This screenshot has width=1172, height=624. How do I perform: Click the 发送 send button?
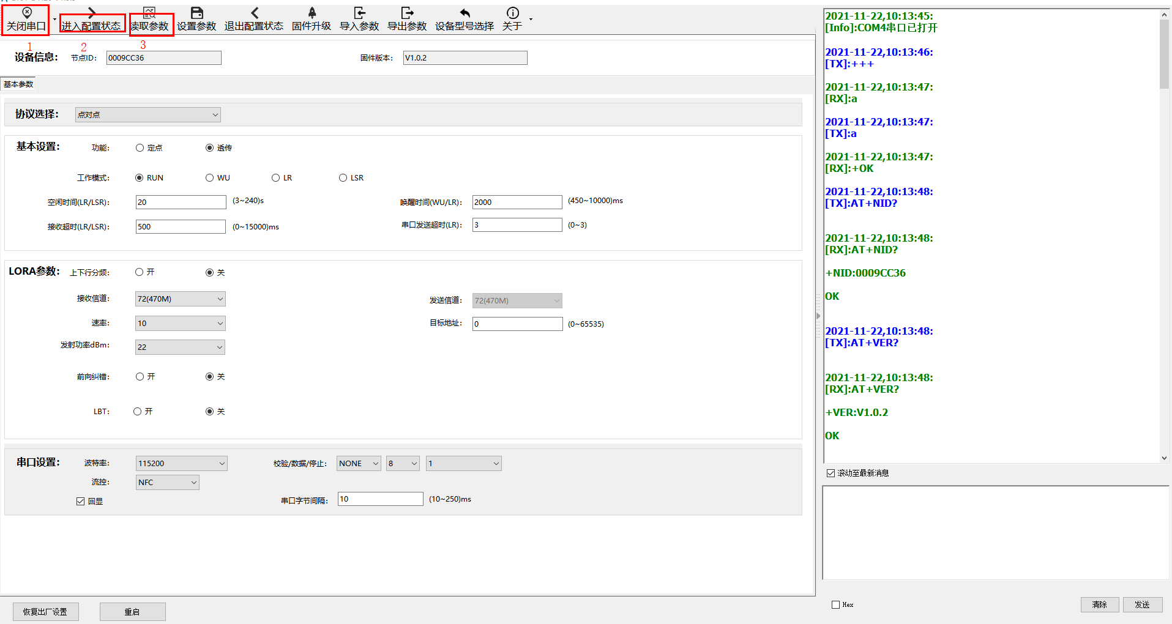click(x=1141, y=604)
